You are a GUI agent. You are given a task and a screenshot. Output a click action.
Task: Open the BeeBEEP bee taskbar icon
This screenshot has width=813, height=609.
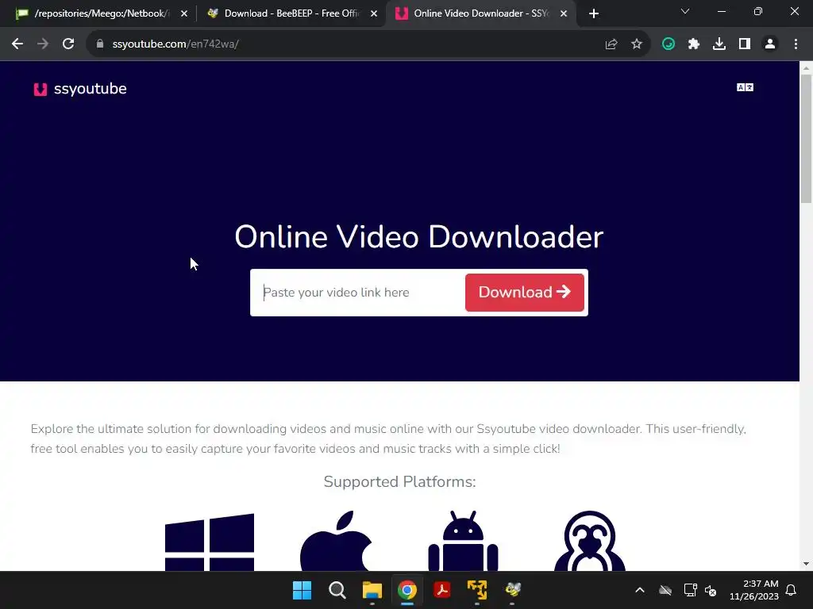[x=512, y=590]
